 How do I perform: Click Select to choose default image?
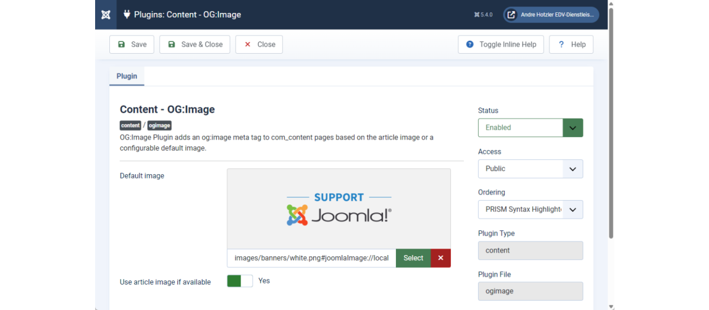tap(413, 258)
